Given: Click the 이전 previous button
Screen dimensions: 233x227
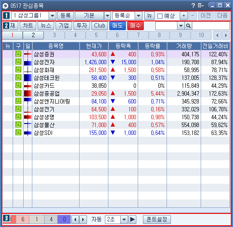Looking at the screenshot, I should click(x=206, y=16).
